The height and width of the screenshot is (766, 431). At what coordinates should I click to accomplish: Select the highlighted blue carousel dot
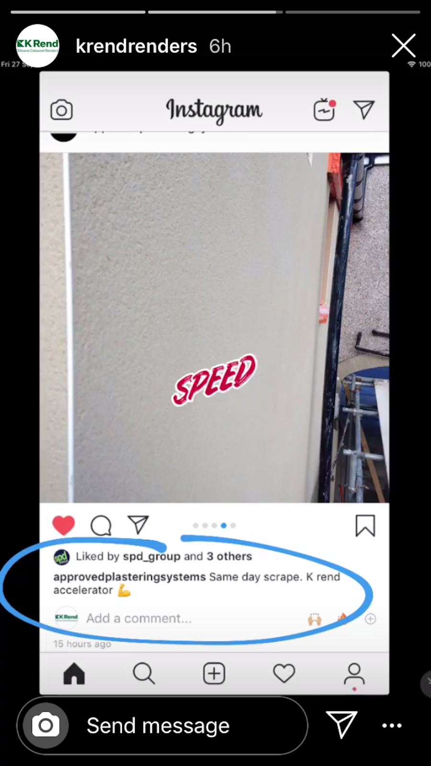coord(224,525)
